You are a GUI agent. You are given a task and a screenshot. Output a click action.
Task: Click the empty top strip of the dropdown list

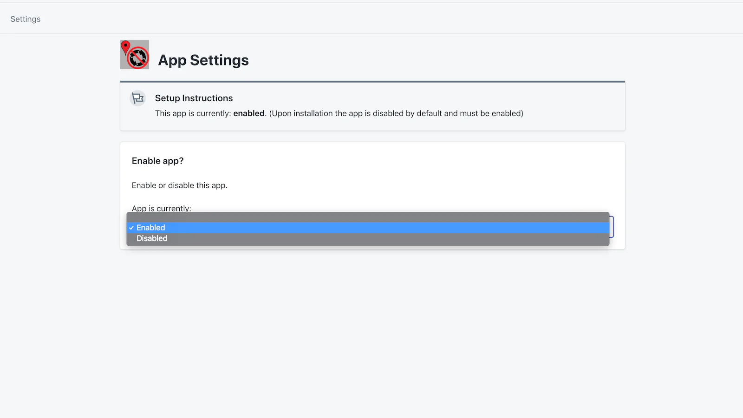coord(368,217)
